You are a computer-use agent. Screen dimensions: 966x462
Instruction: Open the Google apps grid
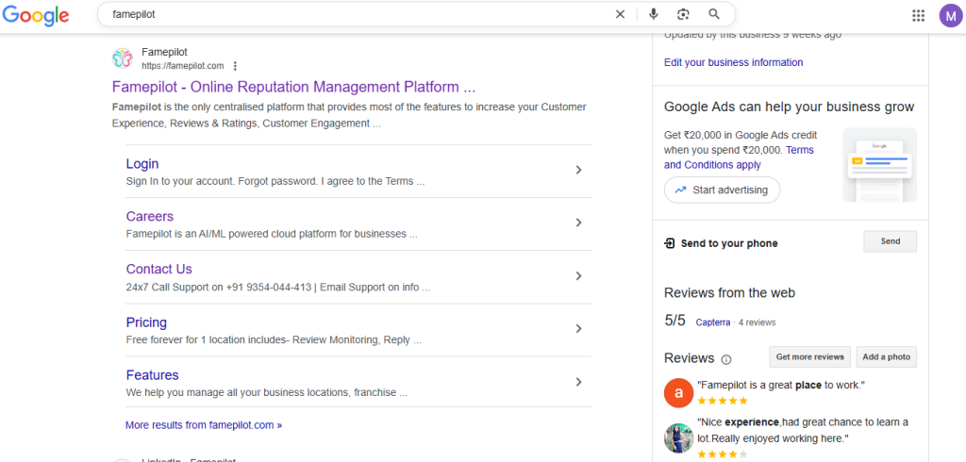coord(919,15)
